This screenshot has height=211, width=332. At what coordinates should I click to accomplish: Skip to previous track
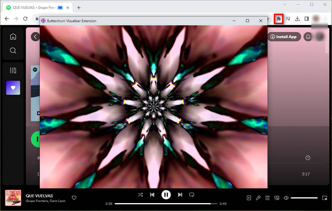pyautogui.click(x=152, y=195)
